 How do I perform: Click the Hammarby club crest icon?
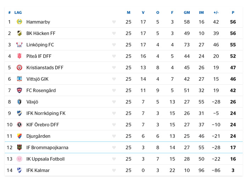pyautogui.click(x=19, y=22)
